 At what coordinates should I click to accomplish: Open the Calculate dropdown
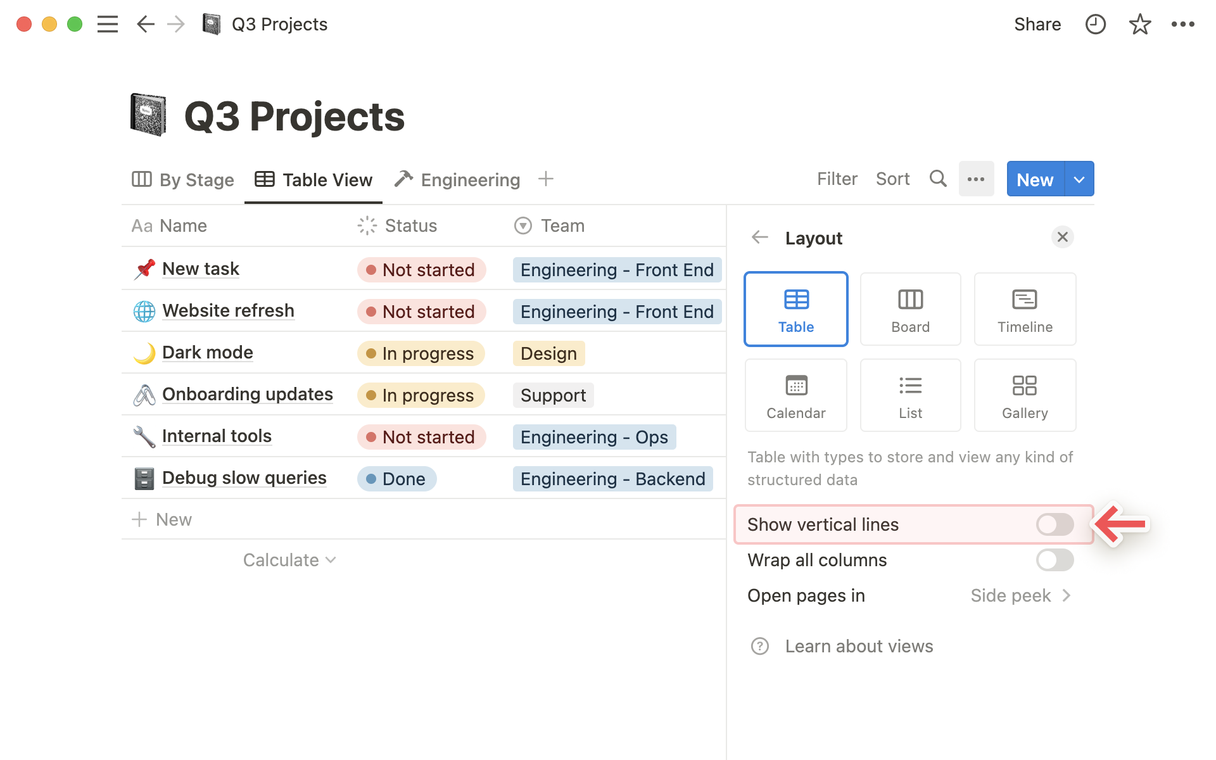289,560
